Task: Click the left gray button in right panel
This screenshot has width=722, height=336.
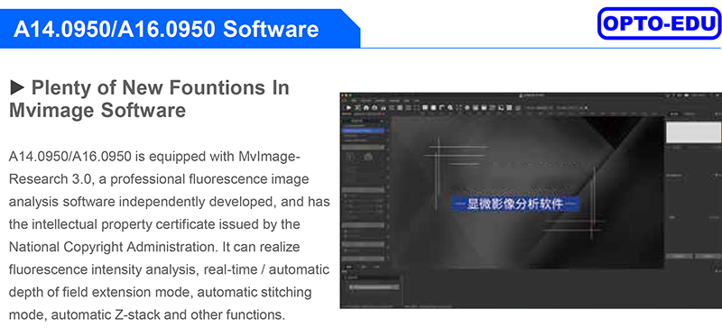Action: [680, 256]
